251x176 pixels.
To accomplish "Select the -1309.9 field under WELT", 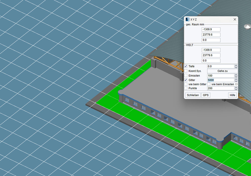I will [x=211, y=50].
